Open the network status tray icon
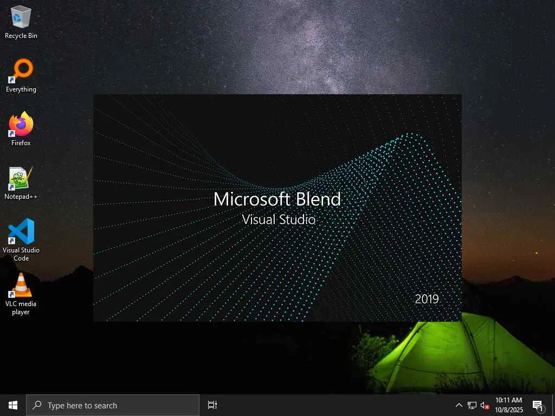Viewport: 555px width, 416px height. pos(472,405)
